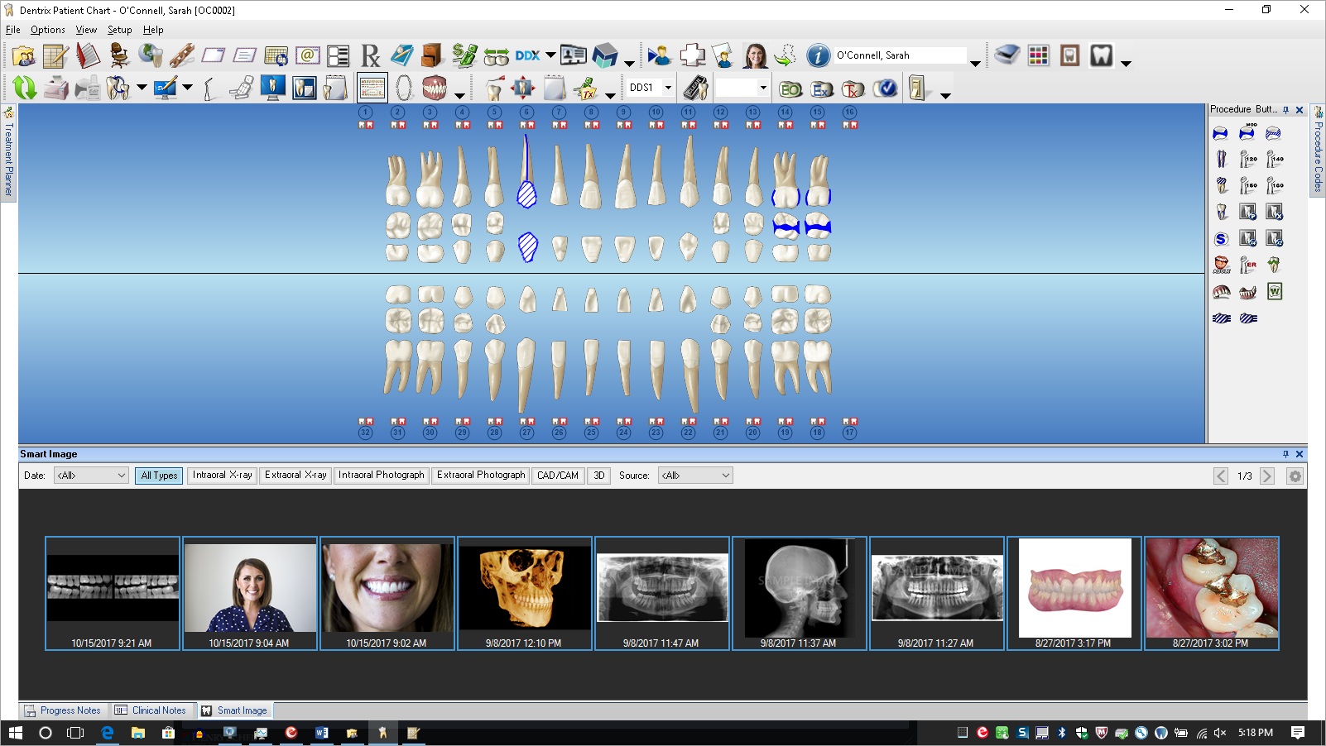Open the patient picture icon
The width and height of the screenshot is (1326, 746).
755,55
